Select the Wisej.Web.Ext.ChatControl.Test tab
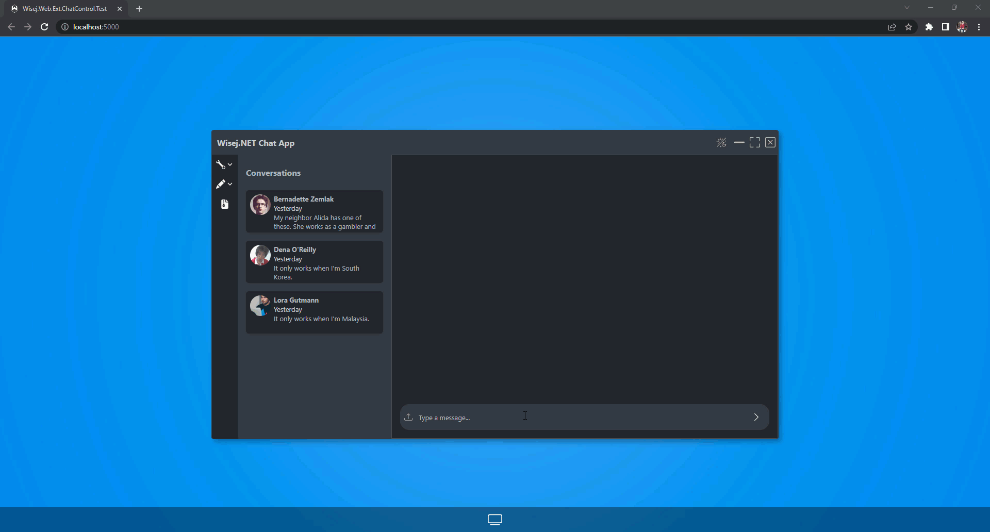990x532 pixels. point(64,9)
